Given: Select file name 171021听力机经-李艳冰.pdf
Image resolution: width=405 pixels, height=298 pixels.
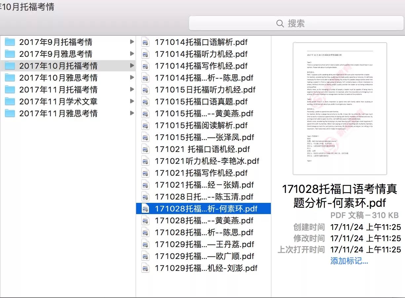Looking at the screenshot, I should point(207,161).
